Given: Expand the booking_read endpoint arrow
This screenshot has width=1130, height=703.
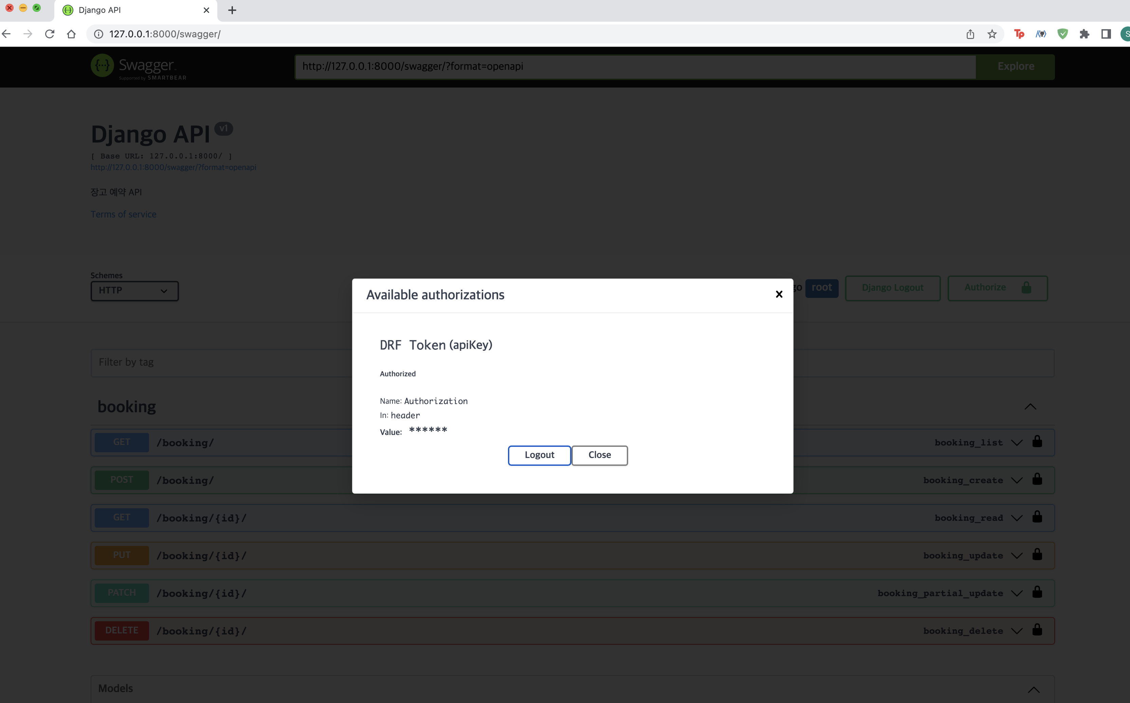Looking at the screenshot, I should click(x=1017, y=518).
